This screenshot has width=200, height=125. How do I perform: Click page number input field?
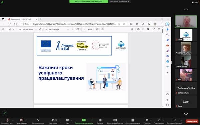[84, 29]
